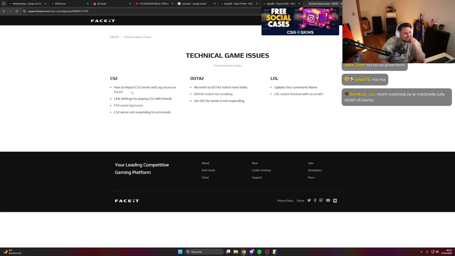Viewport: 455px width, 256px height.
Task: Click Press link in footer
Action: point(311,177)
